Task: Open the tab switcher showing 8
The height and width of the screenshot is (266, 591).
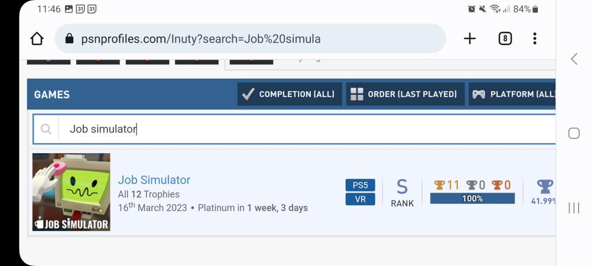Action: pos(505,39)
